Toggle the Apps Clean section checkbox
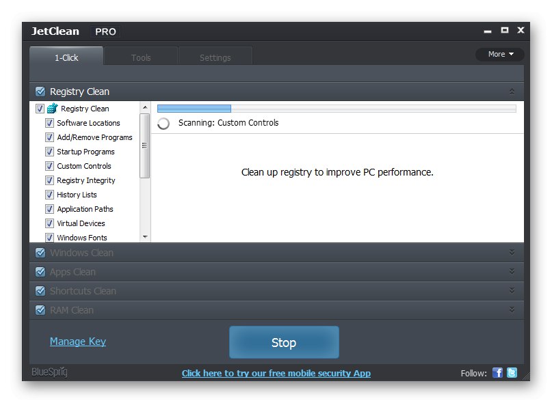The height and width of the screenshot is (403, 552). click(x=40, y=271)
